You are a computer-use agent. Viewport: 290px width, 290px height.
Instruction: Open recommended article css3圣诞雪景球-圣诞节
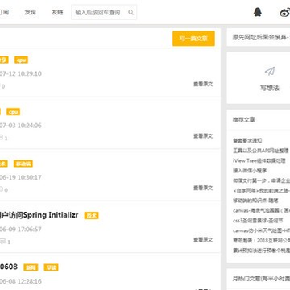pos(258,221)
